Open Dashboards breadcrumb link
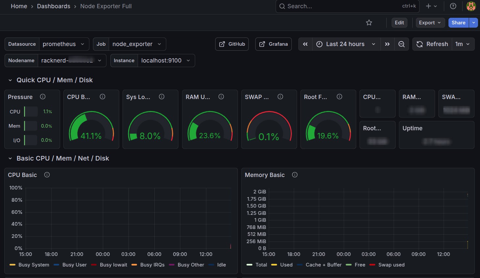 pos(54,6)
